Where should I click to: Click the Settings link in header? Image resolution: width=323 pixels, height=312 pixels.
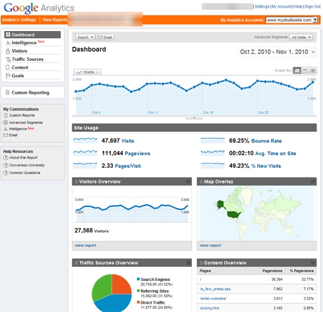tap(262, 6)
